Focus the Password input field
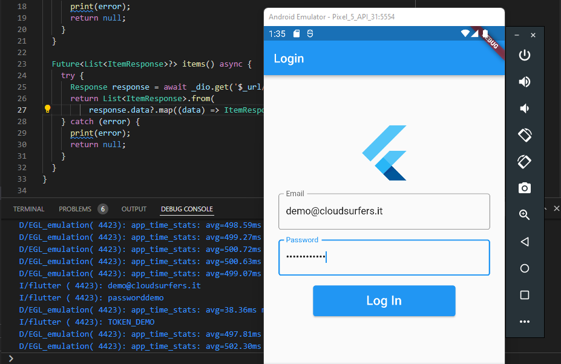The width and height of the screenshot is (561, 364). [384, 257]
